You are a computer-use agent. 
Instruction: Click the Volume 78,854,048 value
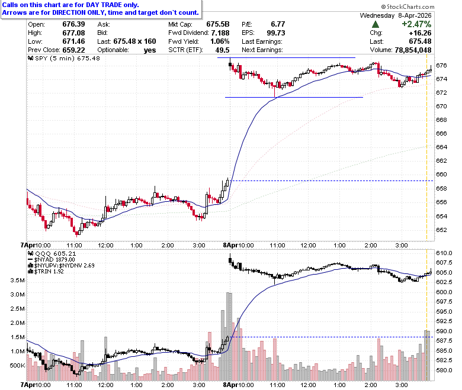point(413,50)
